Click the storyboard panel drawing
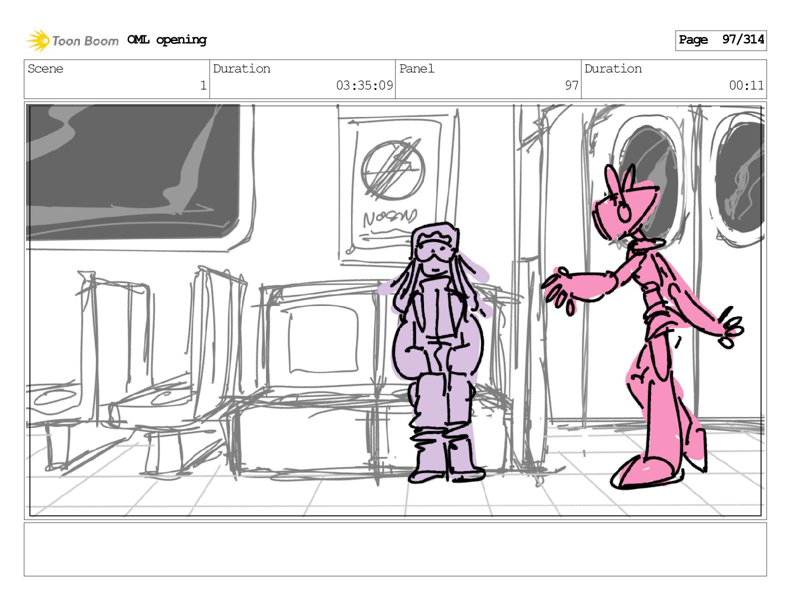This screenshot has width=792, height=612. [x=395, y=310]
